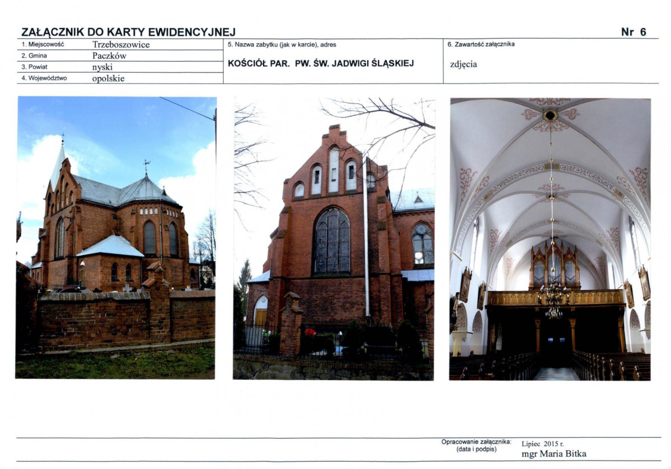Select the powiat value 'nyski'
671x469 pixels.
point(103,67)
